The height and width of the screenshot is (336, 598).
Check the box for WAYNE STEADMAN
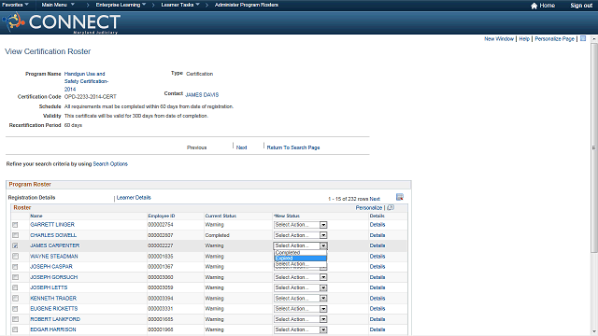pos(15,257)
